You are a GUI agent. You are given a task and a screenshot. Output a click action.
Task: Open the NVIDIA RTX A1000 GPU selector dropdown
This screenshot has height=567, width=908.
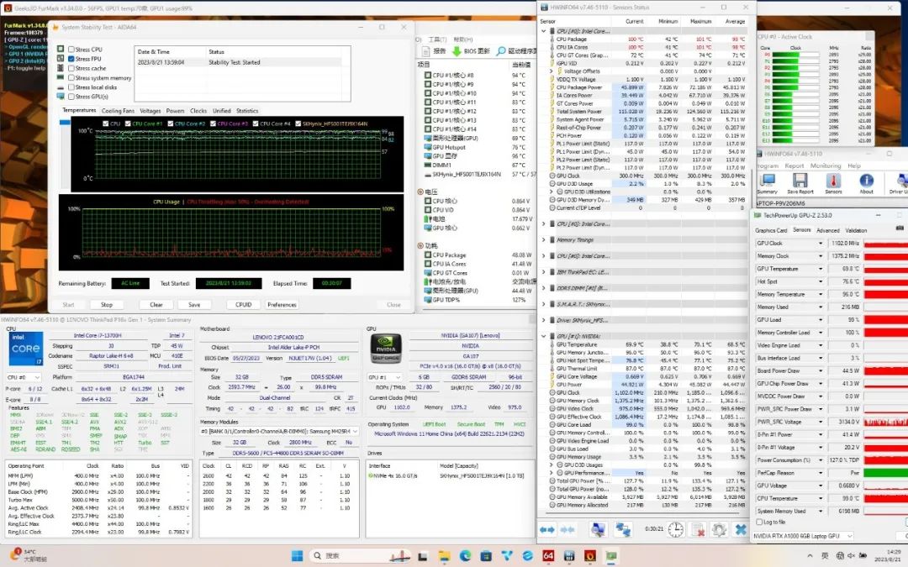coord(803,536)
